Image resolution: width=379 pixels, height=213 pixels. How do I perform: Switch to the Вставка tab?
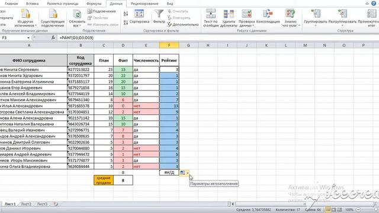click(x=32, y=4)
